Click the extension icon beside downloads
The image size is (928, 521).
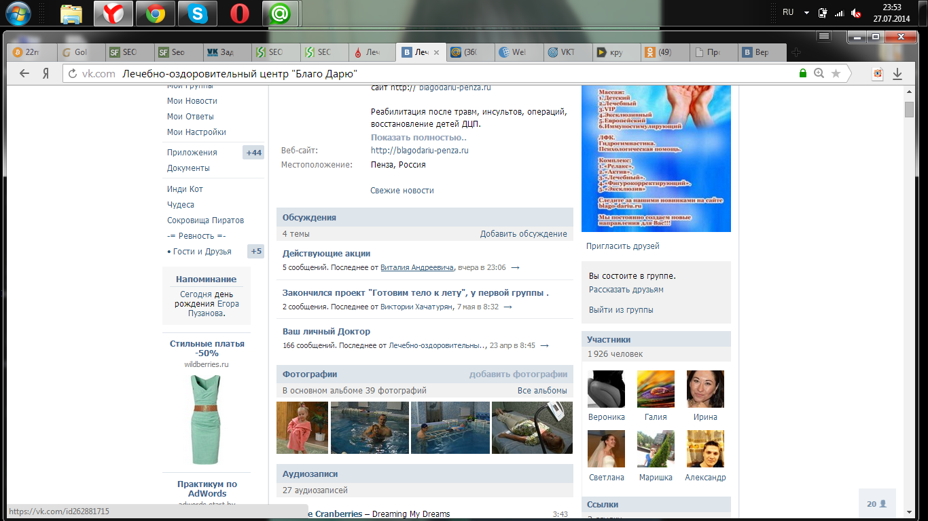(878, 73)
